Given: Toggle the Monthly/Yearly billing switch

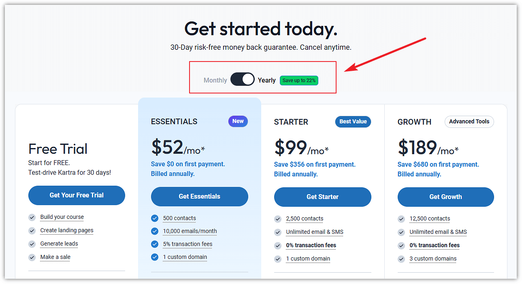Looking at the screenshot, I should click(x=242, y=80).
